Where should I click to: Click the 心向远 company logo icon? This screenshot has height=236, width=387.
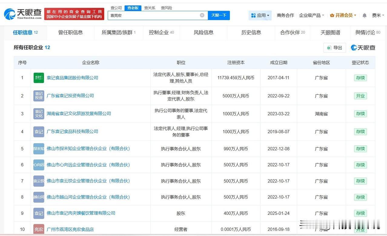[39, 165]
